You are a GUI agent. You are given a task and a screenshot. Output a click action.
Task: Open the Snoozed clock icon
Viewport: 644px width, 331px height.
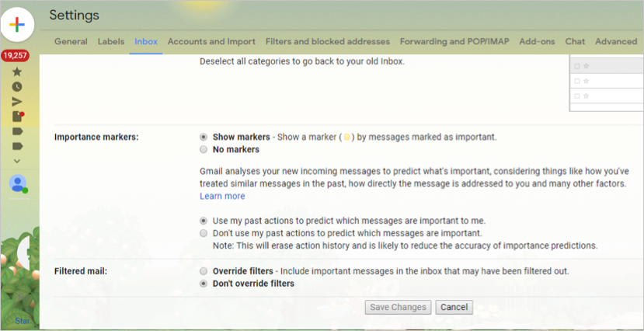[x=17, y=87]
